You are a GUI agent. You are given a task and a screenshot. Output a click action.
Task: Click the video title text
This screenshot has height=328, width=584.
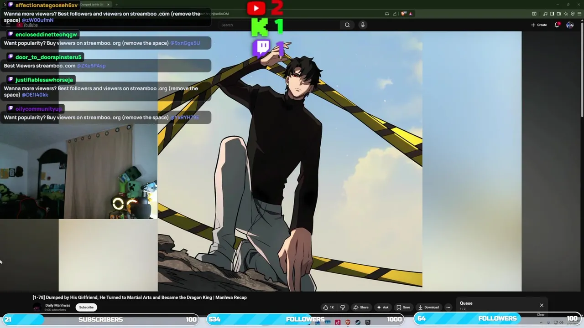pyautogui.click(x=140, y=297)
